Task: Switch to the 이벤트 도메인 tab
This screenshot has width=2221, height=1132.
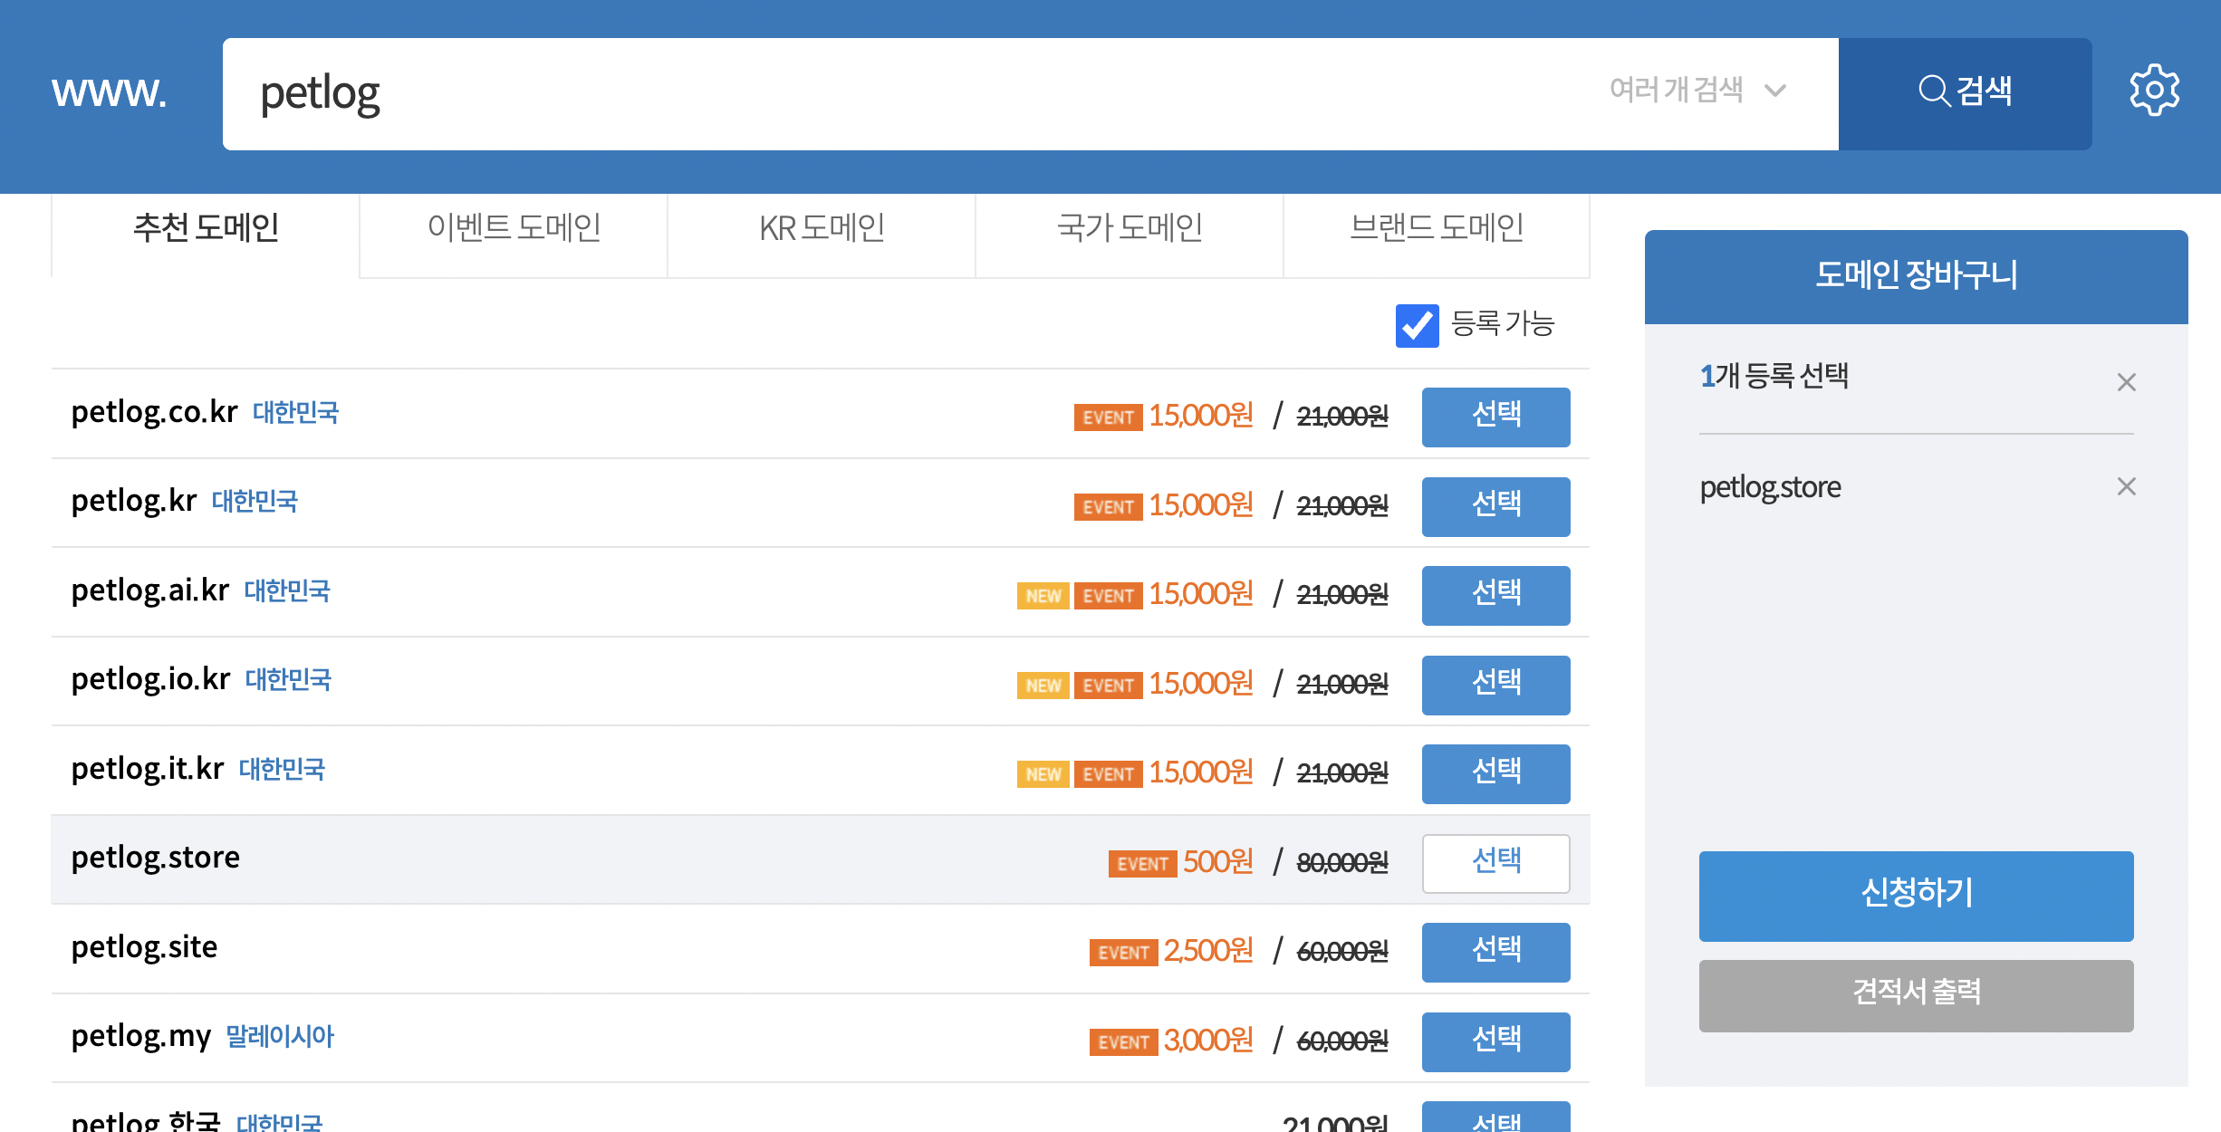Action: (x=514, y=228)
